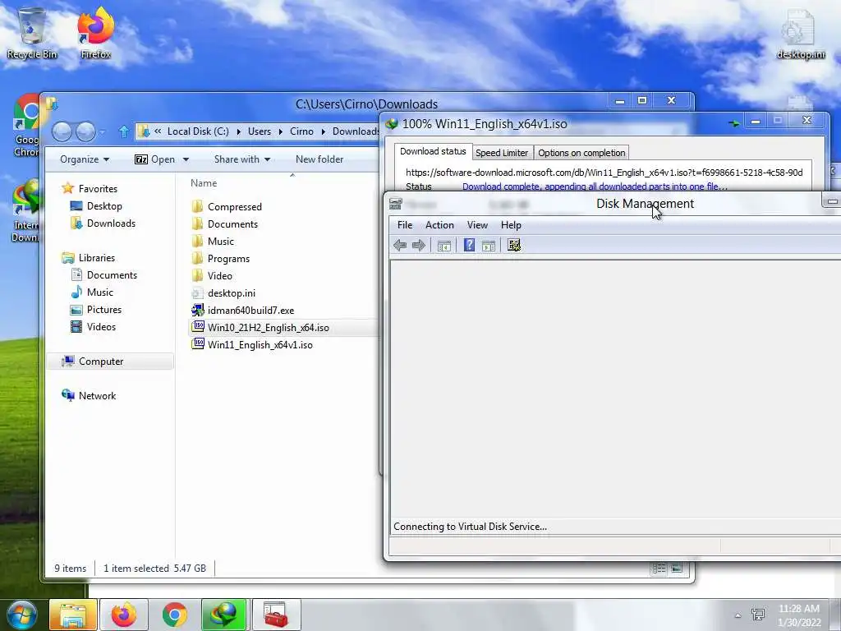Viewport: 841px width, 631px height.
Task: Switch to the red toolbox taskbar button
Action: coord(276,615)
